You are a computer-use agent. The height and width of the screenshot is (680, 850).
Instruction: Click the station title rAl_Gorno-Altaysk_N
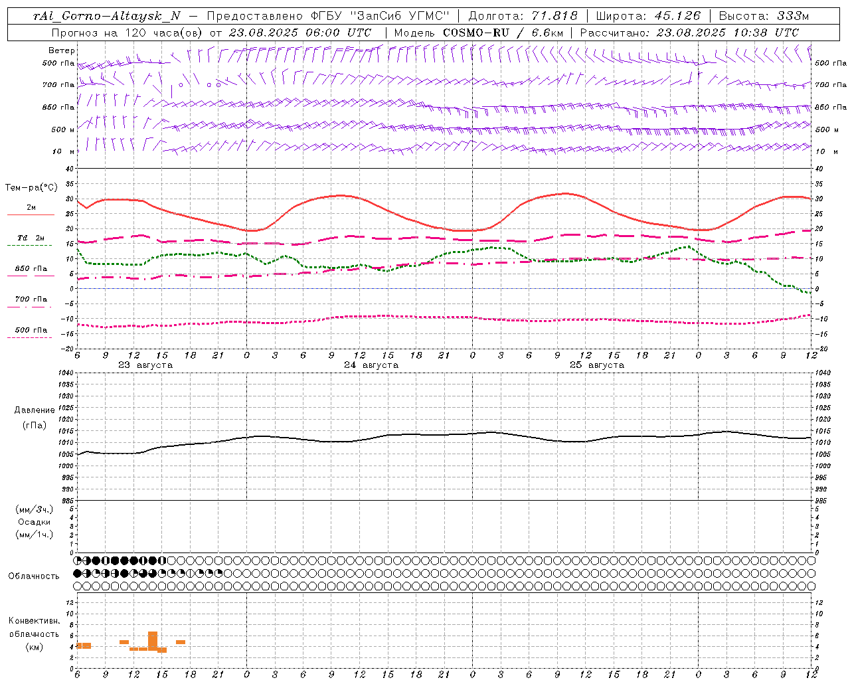106,17
